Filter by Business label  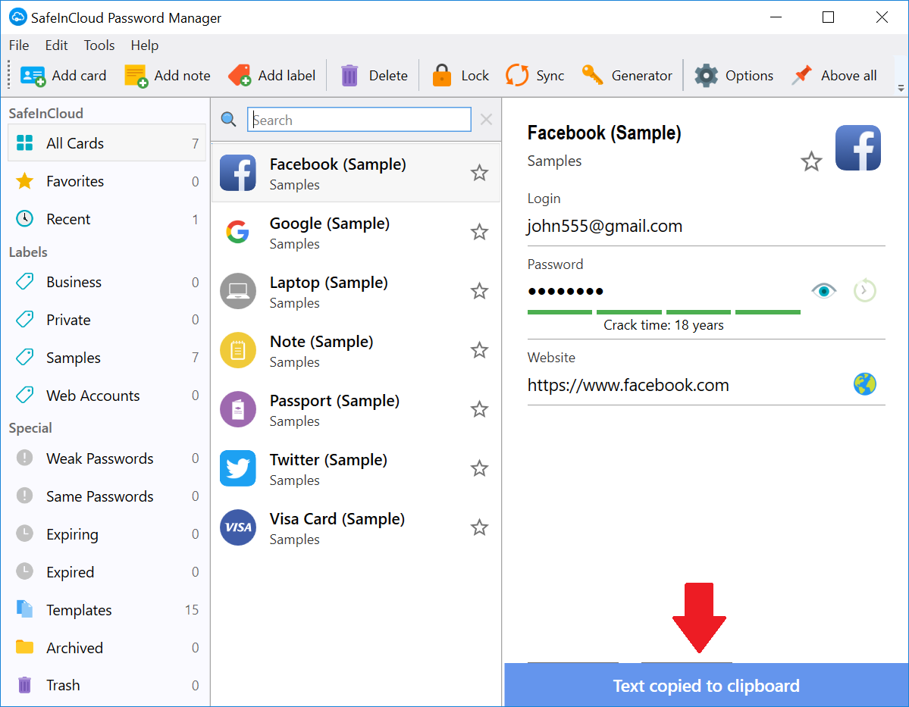(x=107, y=282)
